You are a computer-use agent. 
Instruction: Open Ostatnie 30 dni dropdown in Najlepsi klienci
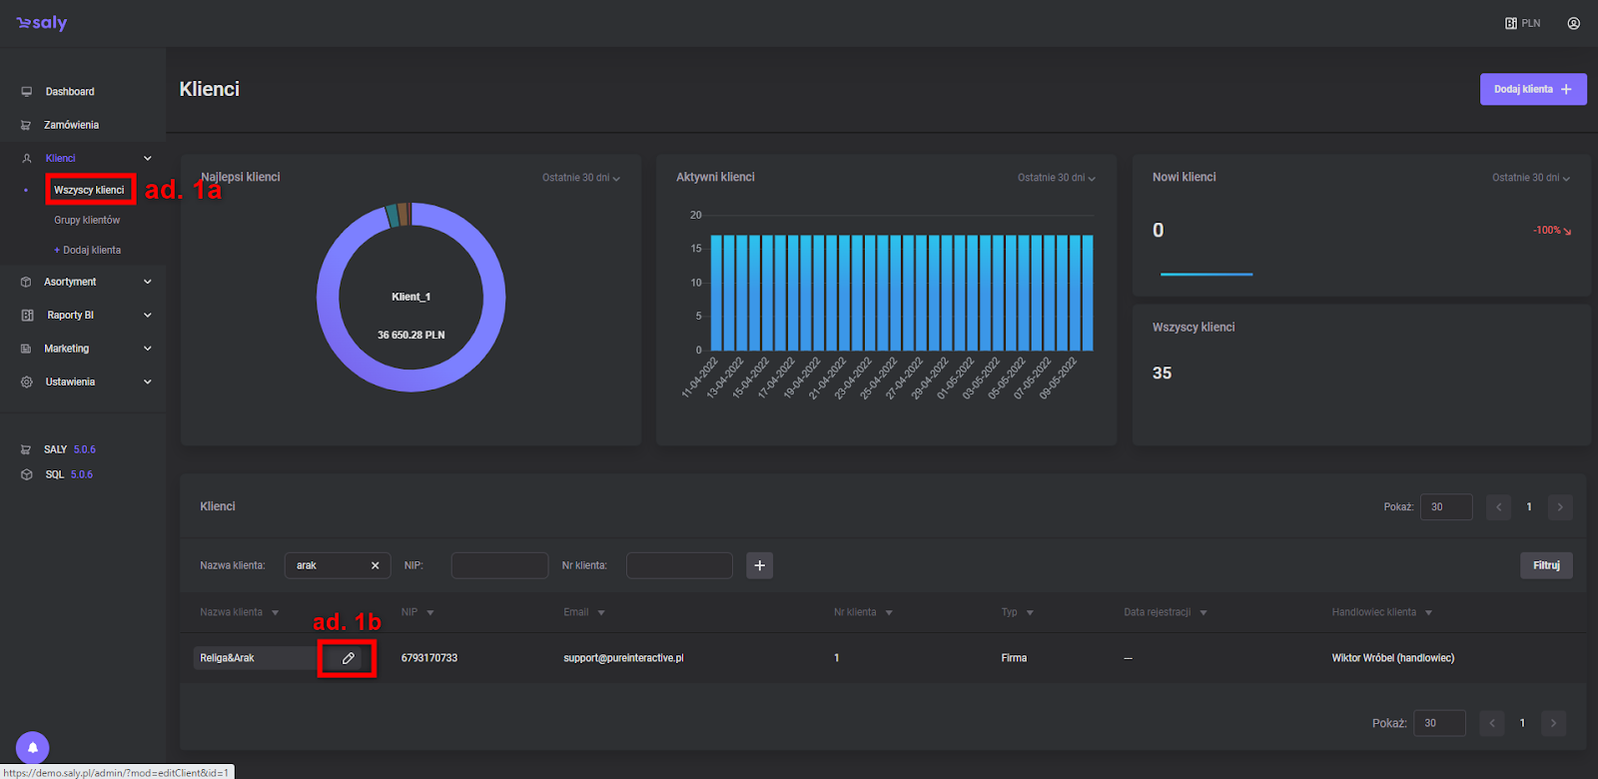581,178
